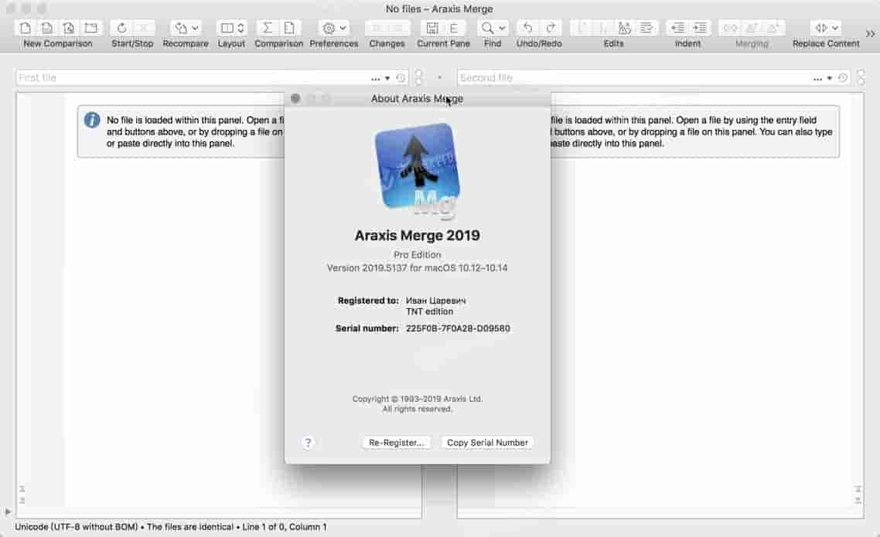Click the comparison report page icon
Viewport: 880px width, 537px height.
[x=289, y=28]
